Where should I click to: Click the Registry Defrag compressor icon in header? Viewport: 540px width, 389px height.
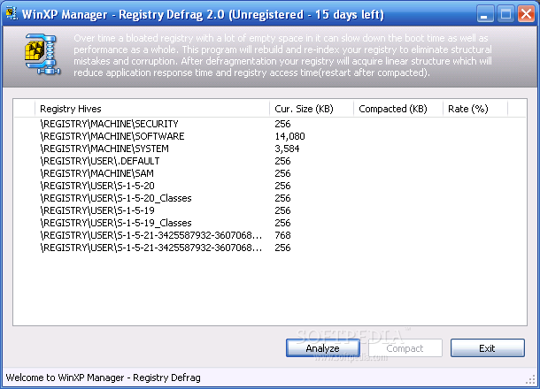pos(42,54)
